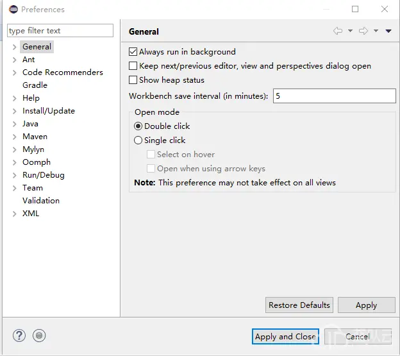Select Code Recommenders page

63,72
